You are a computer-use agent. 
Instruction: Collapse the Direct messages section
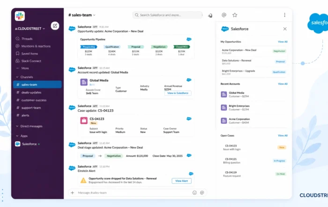pos(17,126)
